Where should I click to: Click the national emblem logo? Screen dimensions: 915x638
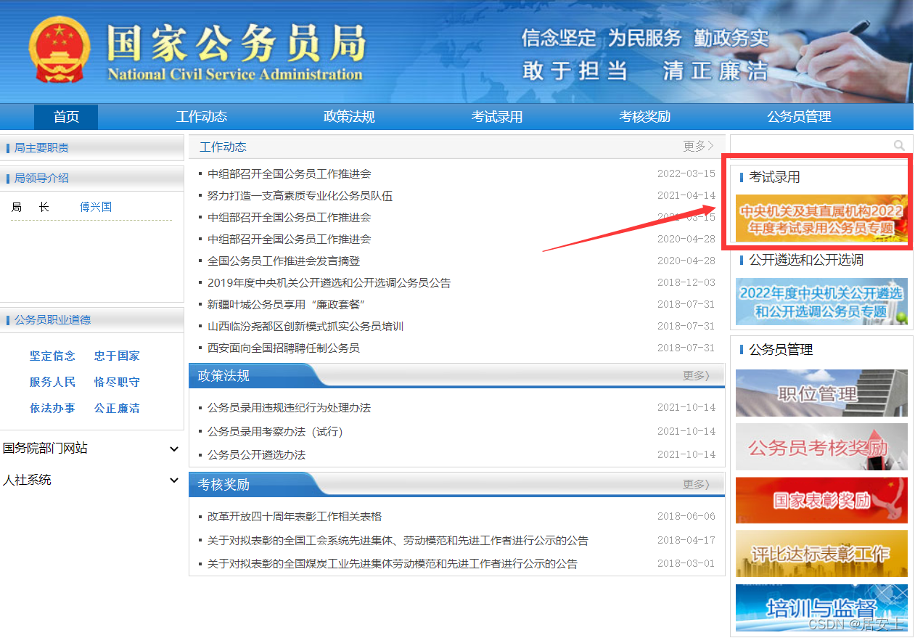[x=60, y=52]
